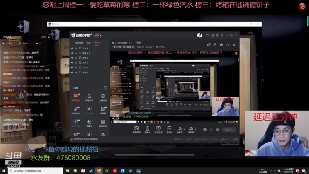
Task: Toggle visibility of layer 文本 4
Action: pyautogui.click(x=72, y=48)
